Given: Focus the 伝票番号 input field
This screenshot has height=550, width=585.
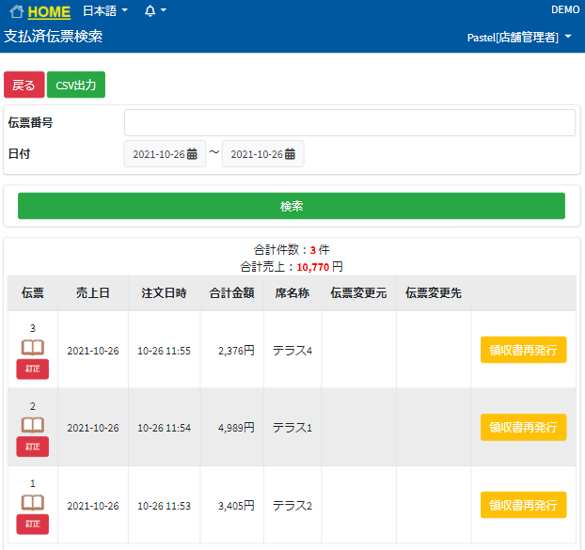Looking at the screenshot, I should coord(349,123).
